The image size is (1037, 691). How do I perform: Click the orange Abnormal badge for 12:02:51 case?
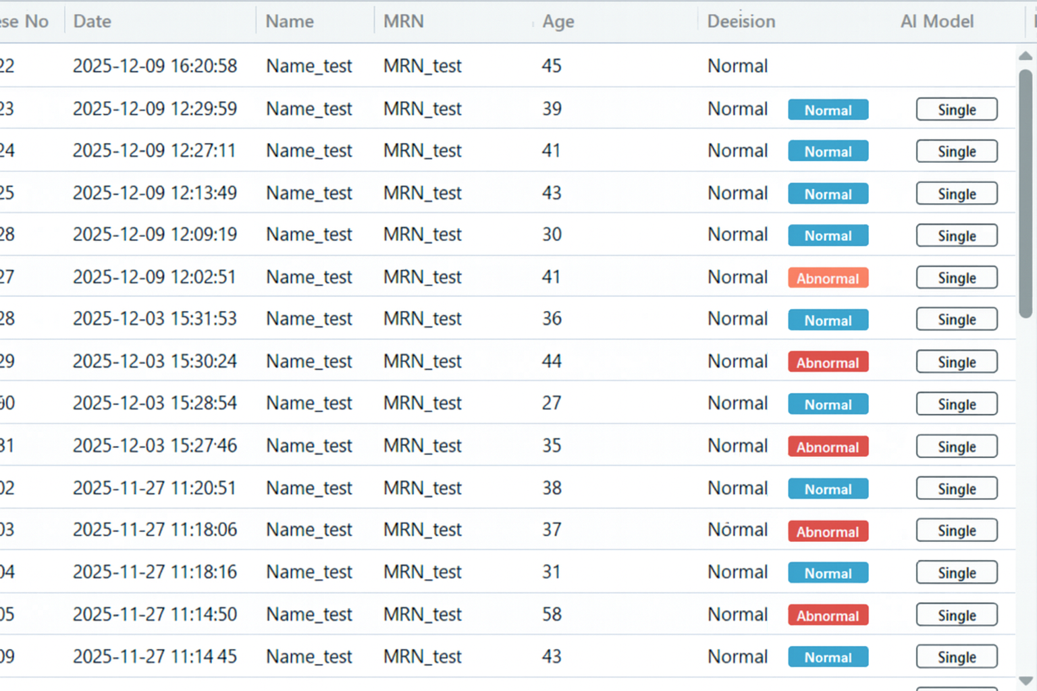828,278
